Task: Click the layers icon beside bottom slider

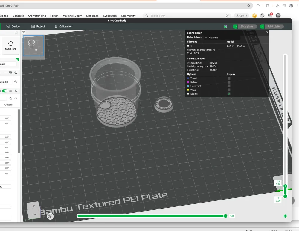Action: (x=285, y=216)
